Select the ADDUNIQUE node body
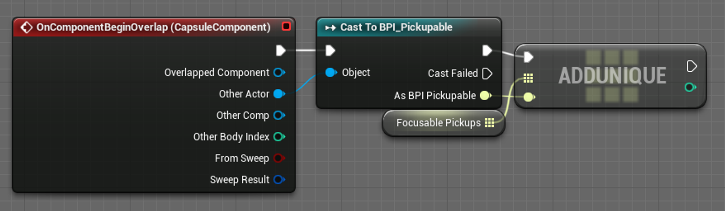The height and width of the screenshot is (211, 725). click(612, 76)
